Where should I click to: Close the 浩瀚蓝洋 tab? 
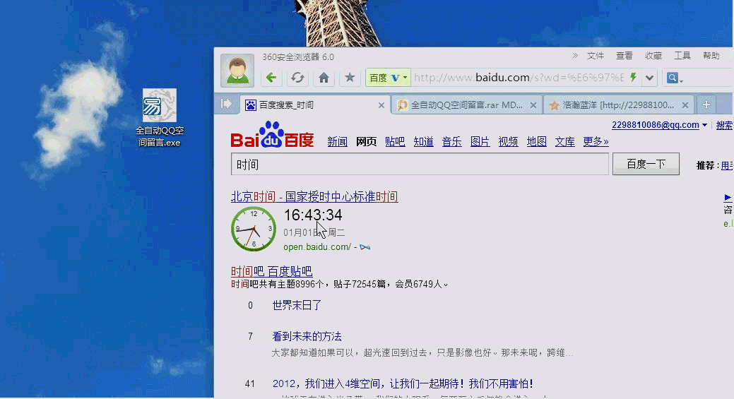[685, 105]
